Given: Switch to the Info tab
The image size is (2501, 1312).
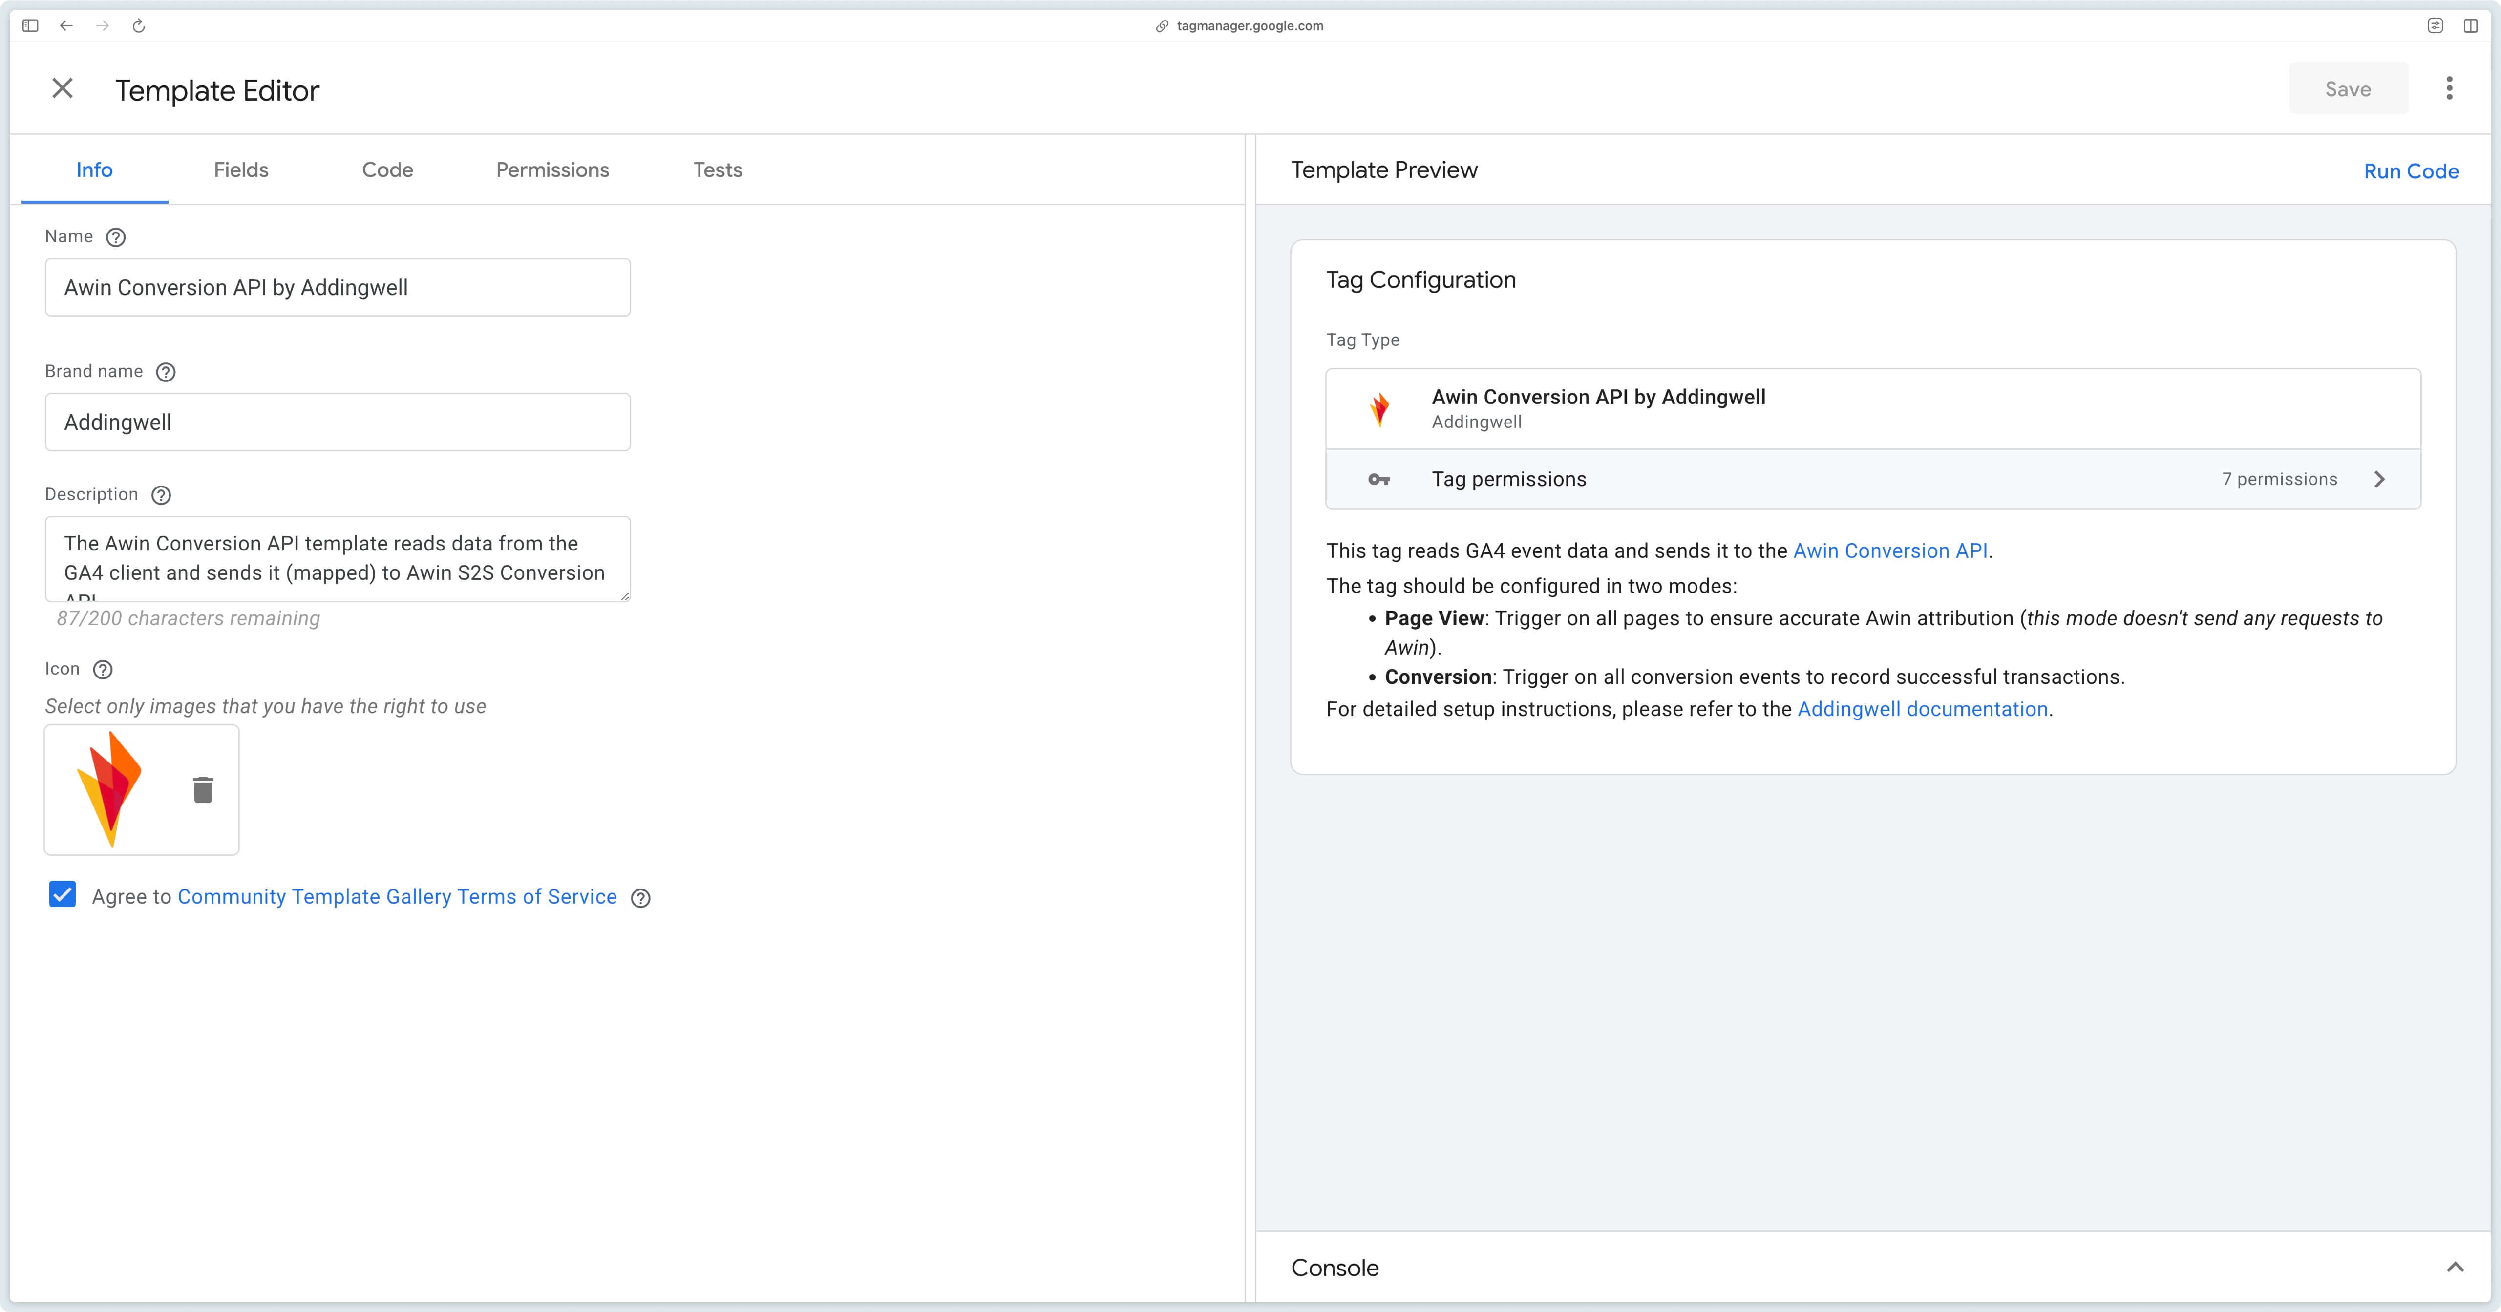Looking at the screenshot, I should click(x=94, y=170).
